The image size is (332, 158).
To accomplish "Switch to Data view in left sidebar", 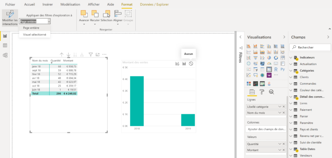I will tap(5, 45).
